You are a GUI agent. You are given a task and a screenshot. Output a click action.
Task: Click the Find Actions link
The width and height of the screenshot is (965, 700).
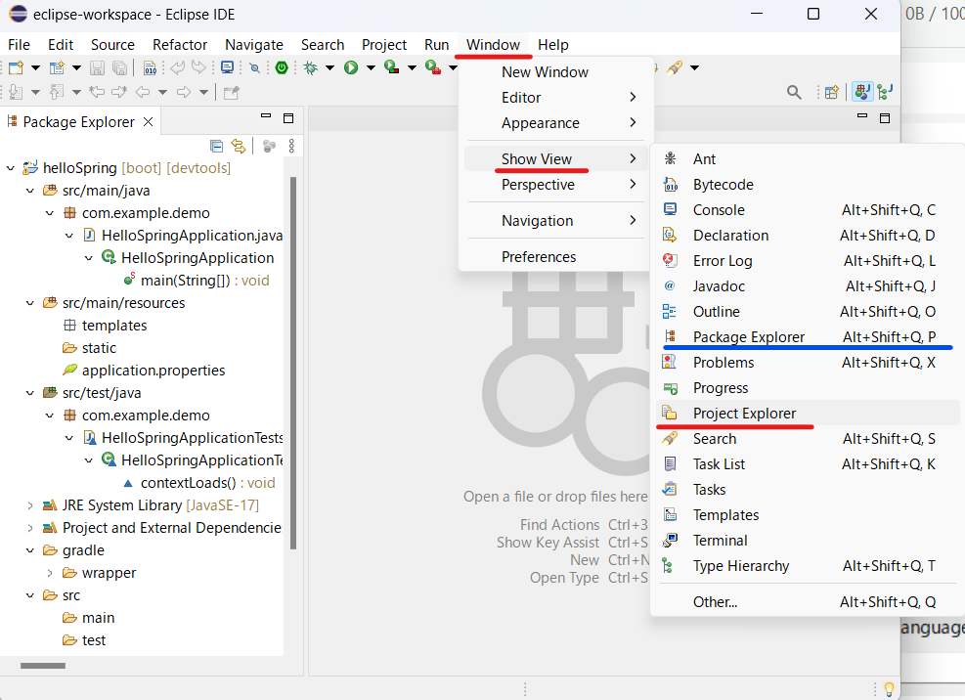pyautogui.click(x=559, y=524)
